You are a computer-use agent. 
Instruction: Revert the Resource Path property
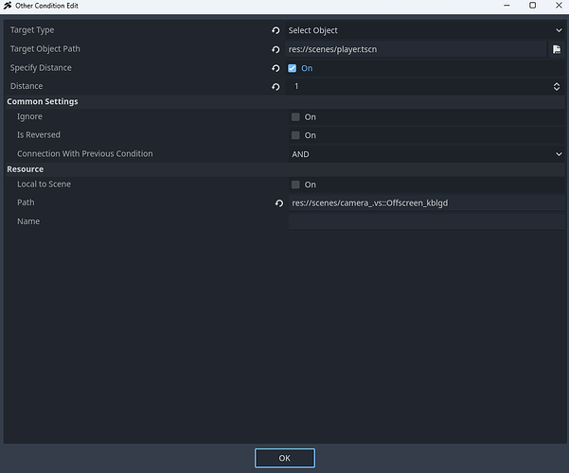coord(279,203)
